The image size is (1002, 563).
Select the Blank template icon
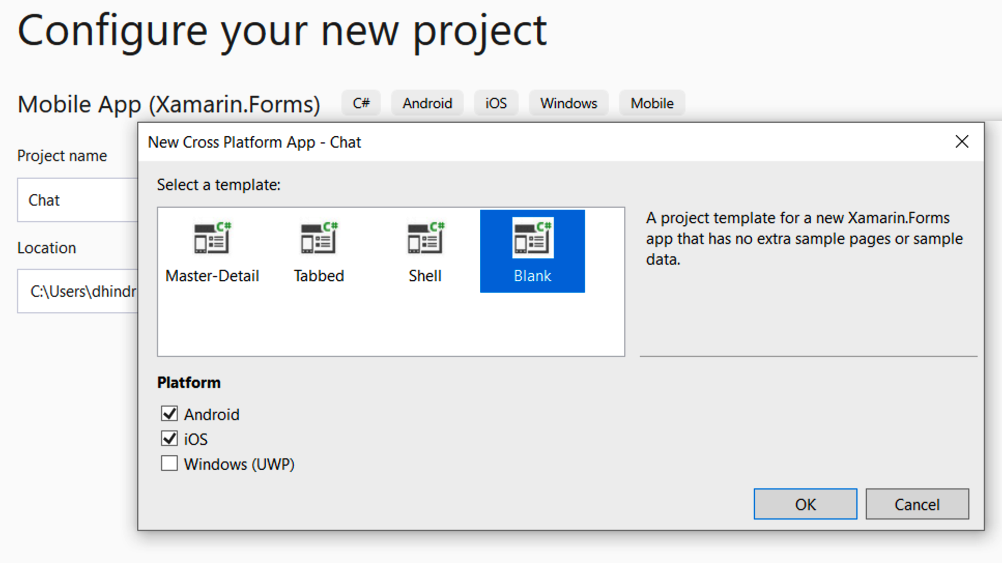[533, 238]
